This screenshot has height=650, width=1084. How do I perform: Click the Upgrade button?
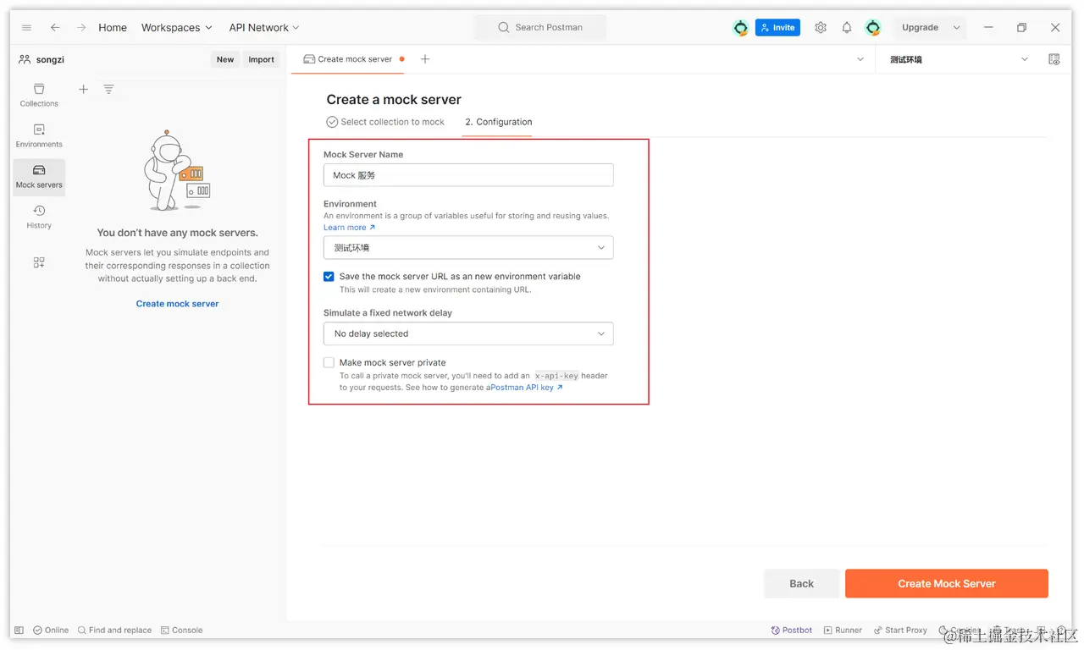[x=920, y=28]
